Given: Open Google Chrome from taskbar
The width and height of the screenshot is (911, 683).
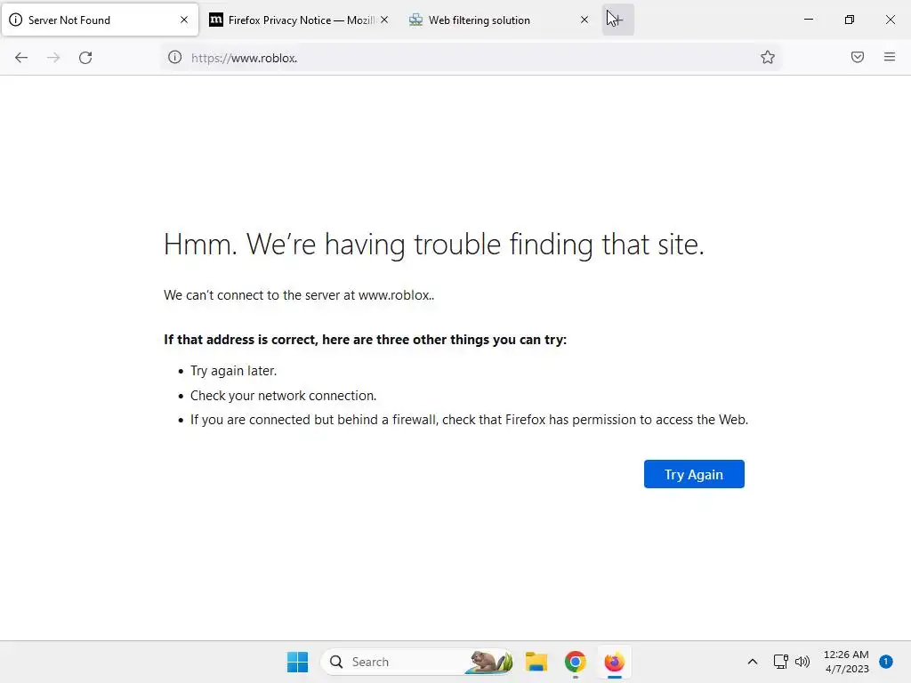Looking at the screenshot, I should [576, 662].
